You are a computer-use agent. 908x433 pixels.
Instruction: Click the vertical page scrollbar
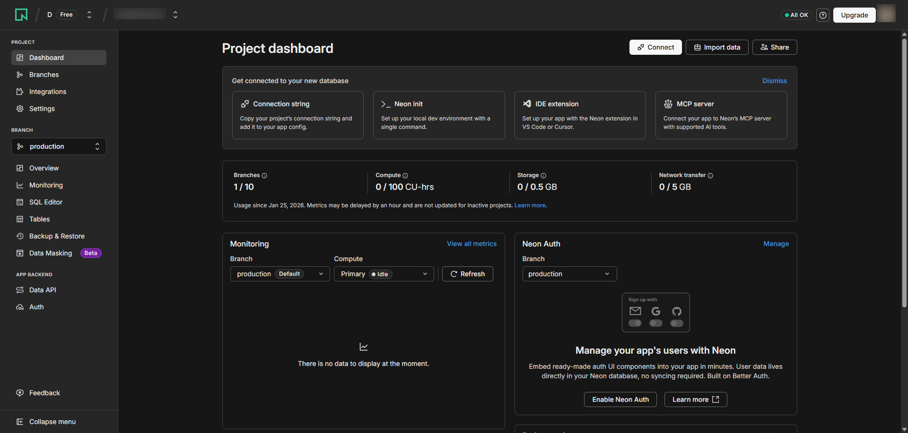[x=904, y=172]
